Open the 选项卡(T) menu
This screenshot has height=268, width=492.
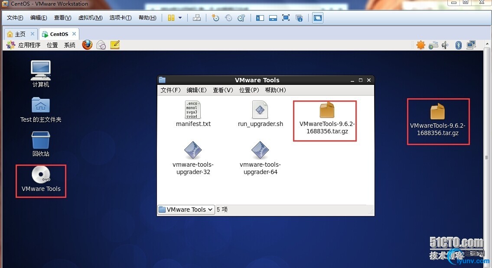coord(121,18)
